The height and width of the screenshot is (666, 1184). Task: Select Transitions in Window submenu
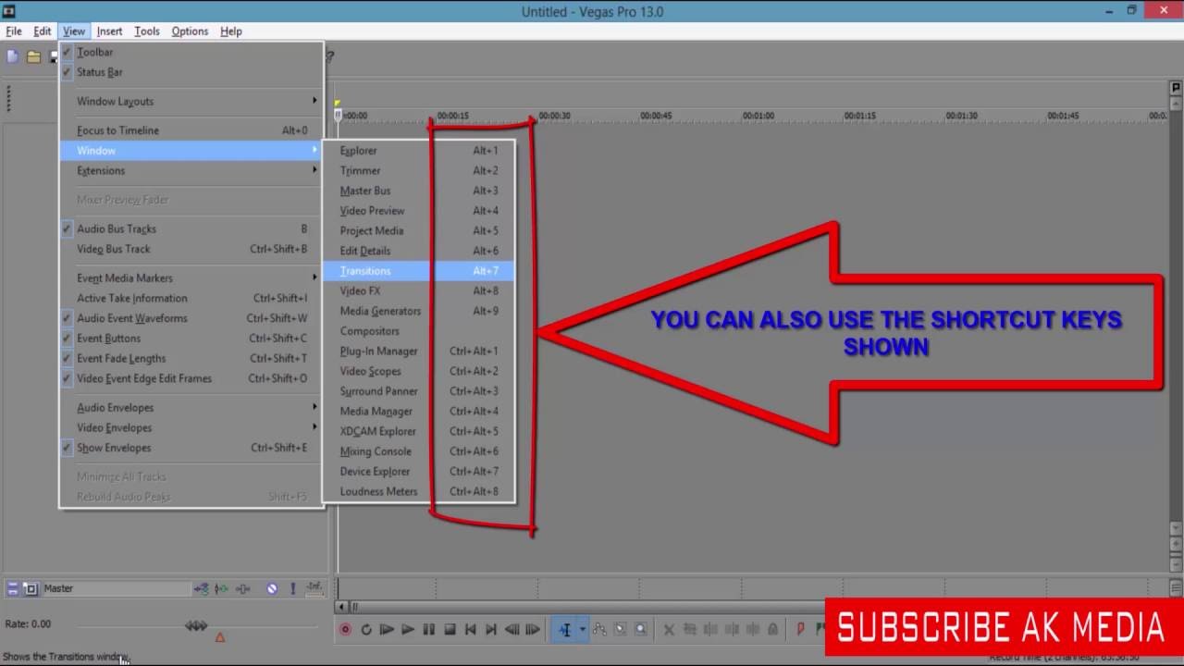(418, 271)
